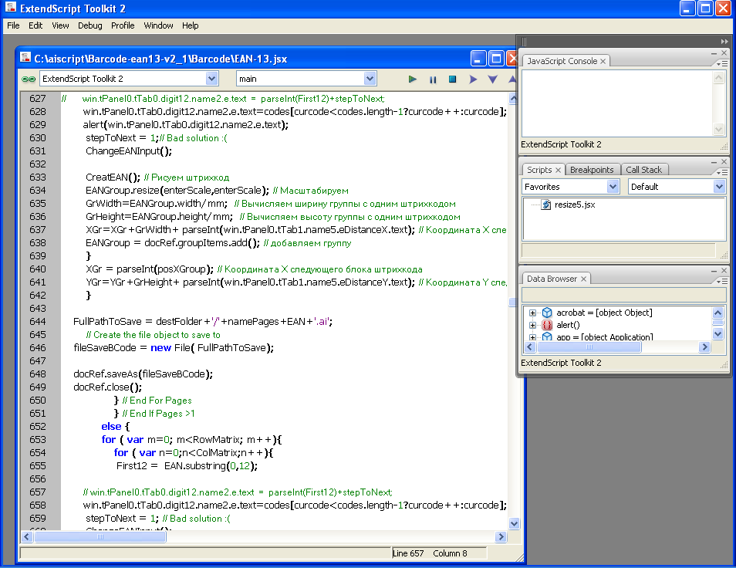
Task: Maximize the EAN-13.jsx document window
Action: pyautogui.click(x=495, y=59)
